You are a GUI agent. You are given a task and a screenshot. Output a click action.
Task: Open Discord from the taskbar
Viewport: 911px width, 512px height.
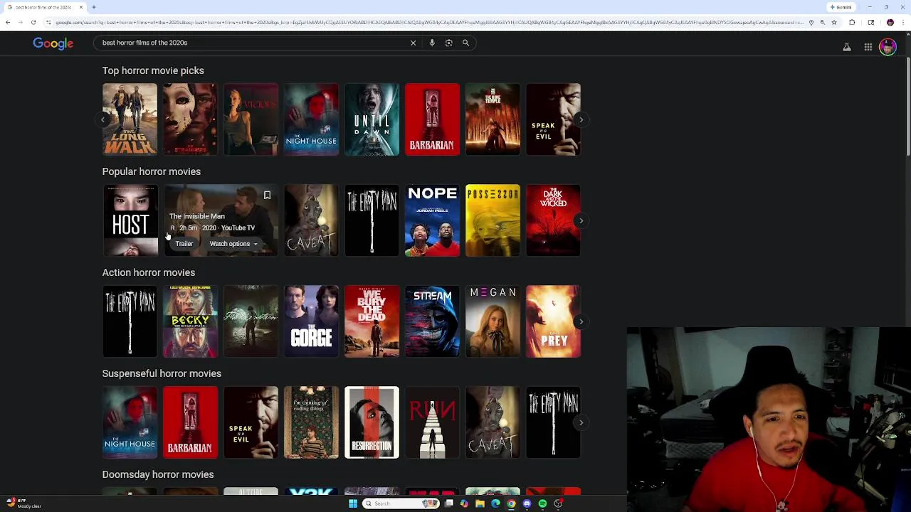527,503
